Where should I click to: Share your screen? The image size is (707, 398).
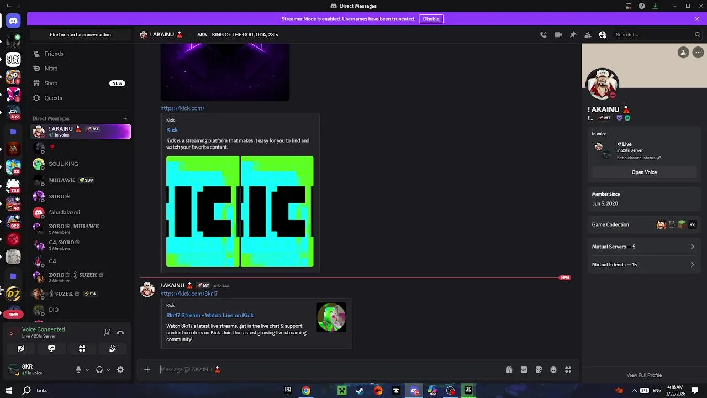tap(51, 349)
